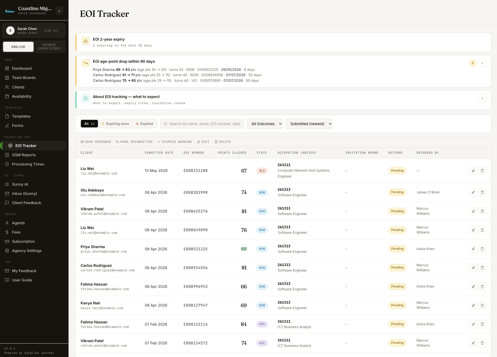Click the search by name field

click(202, 124)
